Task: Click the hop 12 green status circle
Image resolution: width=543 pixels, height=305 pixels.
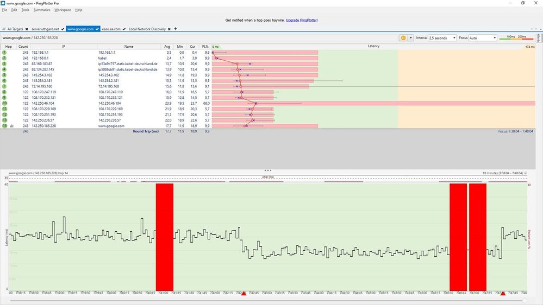Action: coord(4,115)
